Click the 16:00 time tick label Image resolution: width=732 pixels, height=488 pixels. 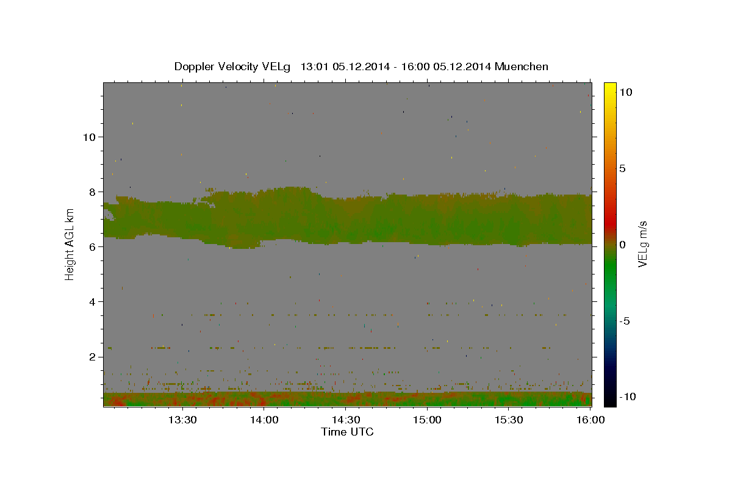590,420
